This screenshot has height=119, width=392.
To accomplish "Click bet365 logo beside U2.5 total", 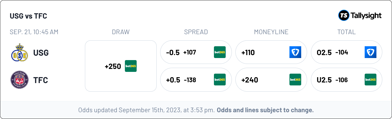I will pos(371,80).
